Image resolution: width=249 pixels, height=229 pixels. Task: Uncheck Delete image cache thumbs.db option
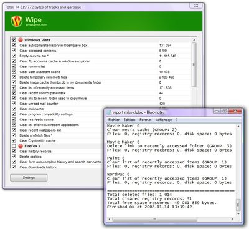[x=14, y=82]
